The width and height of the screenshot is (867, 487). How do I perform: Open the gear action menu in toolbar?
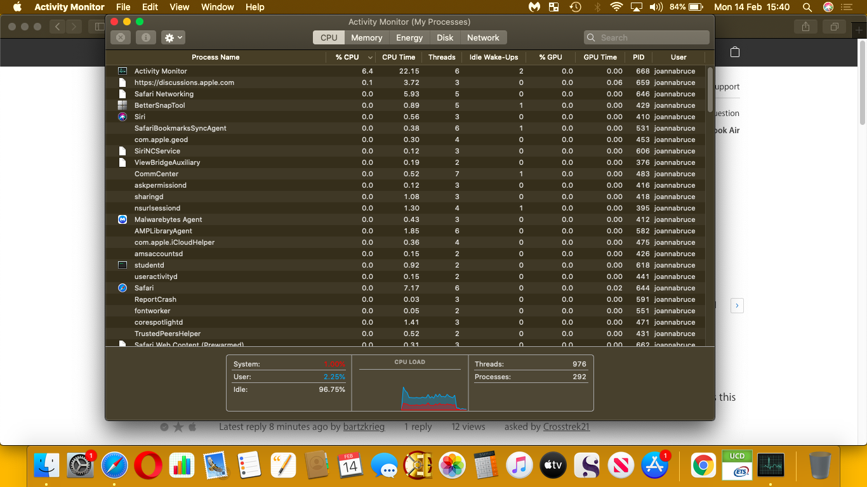click(x=173, y=37)
